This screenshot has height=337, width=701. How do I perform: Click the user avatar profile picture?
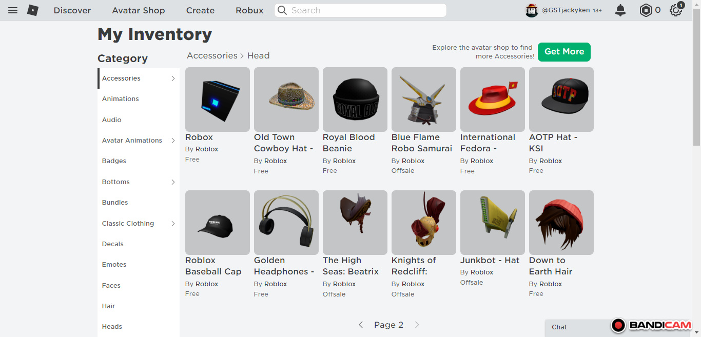[532, 10]
